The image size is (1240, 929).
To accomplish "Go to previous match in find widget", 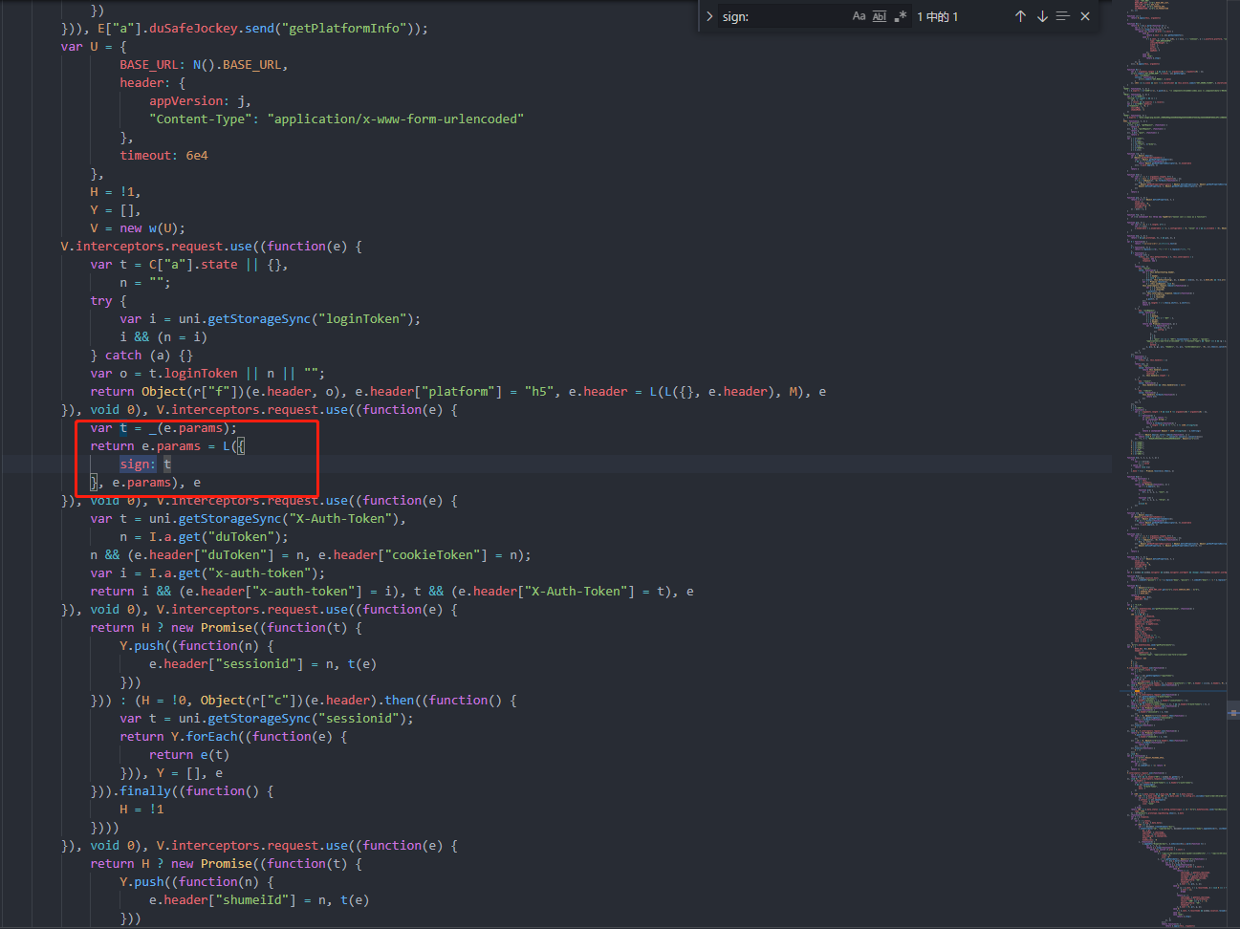I will 1020,16.
